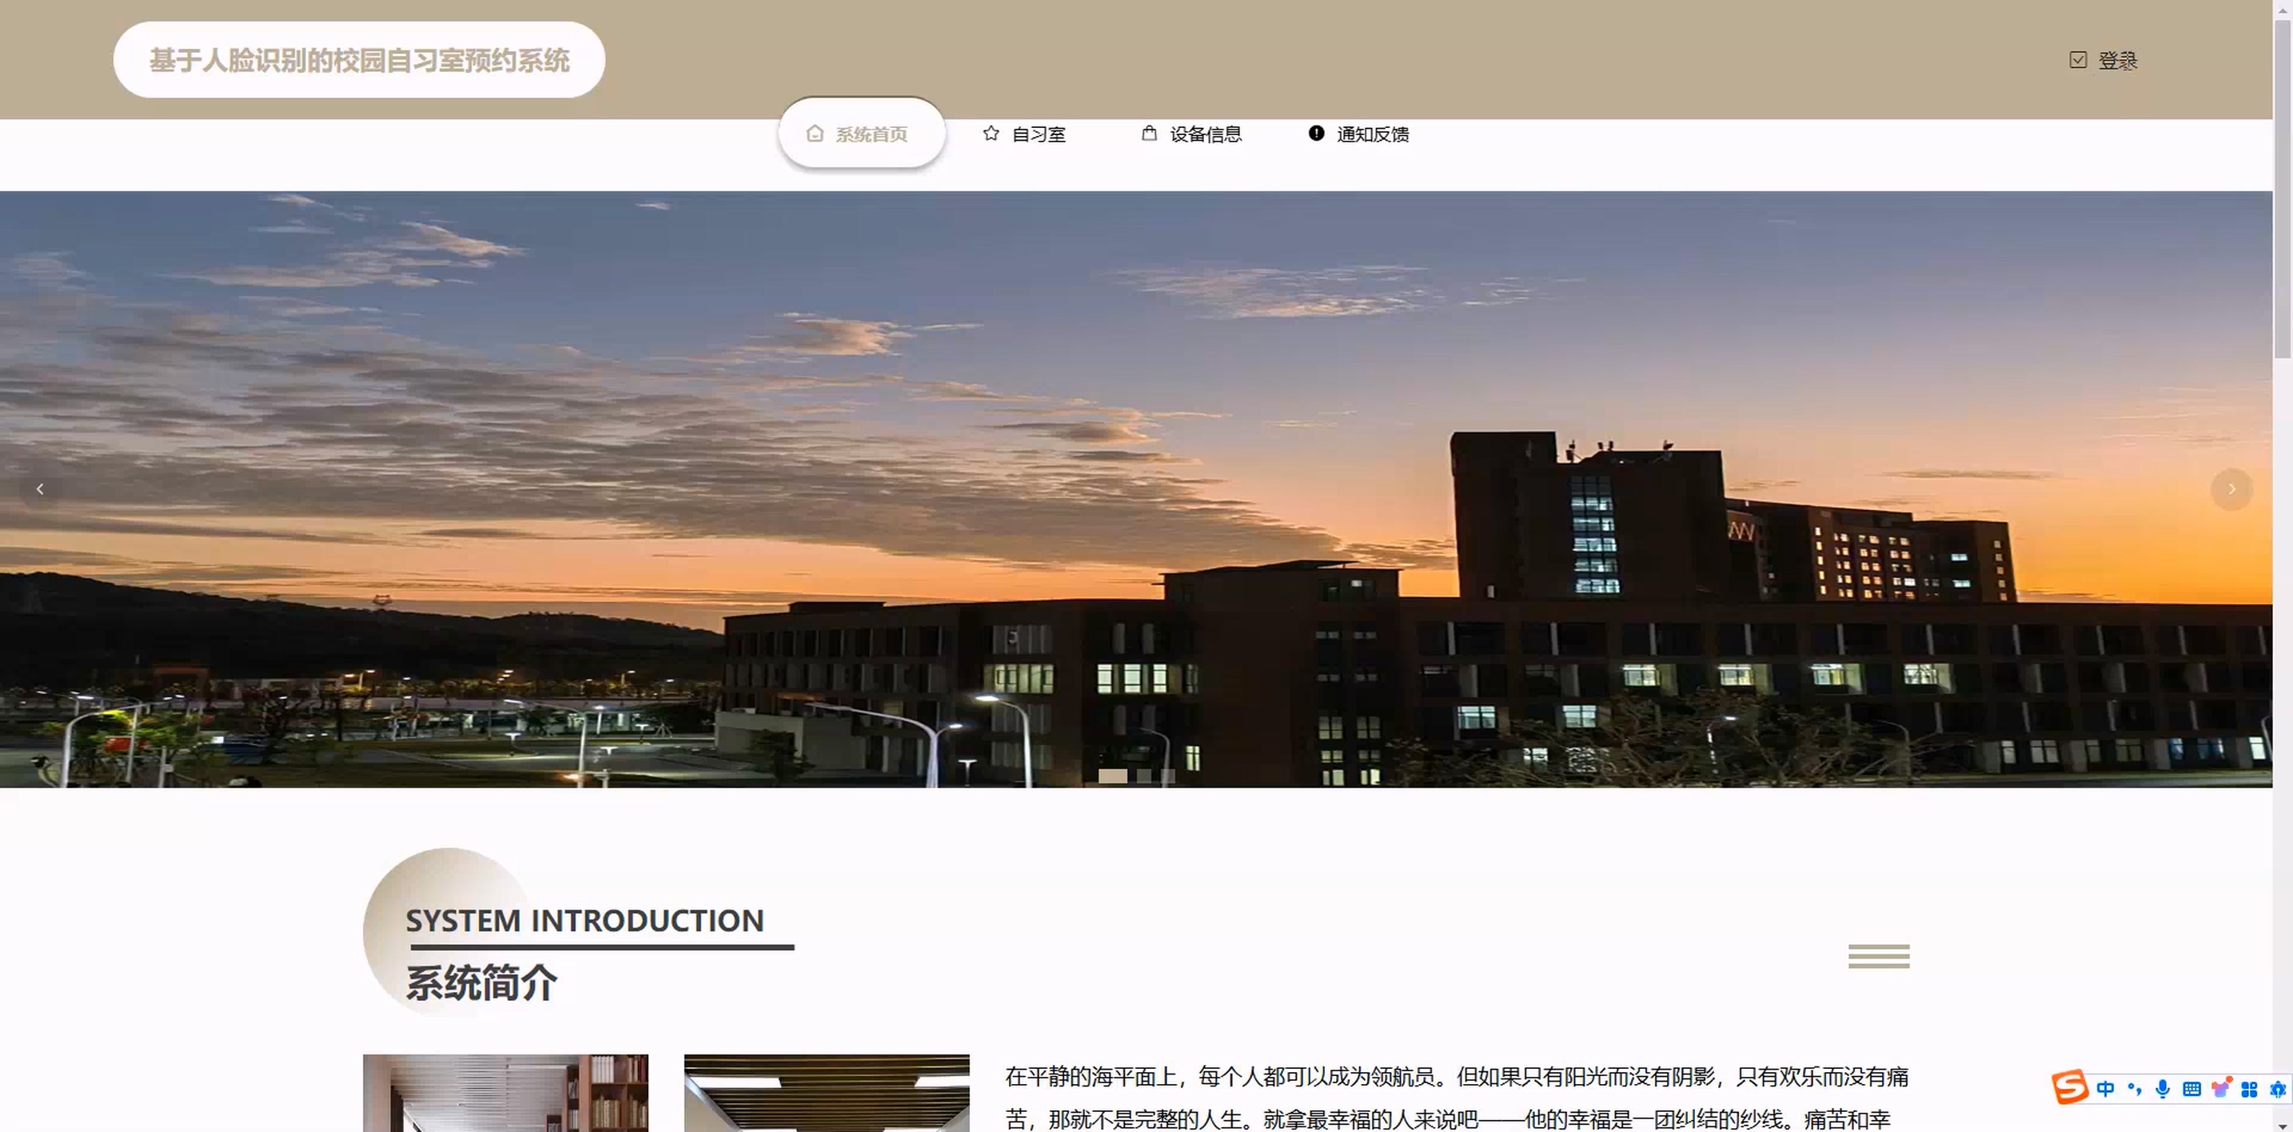Image resolution: width=2293 pixels, height=1132 pixels.
Task: Show previous carousel slide with left arrow
Action: click(x=40, y=488)
